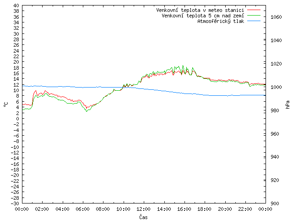Click the '960' pressure axis label
Screen dimensions: 293x220
275,134
